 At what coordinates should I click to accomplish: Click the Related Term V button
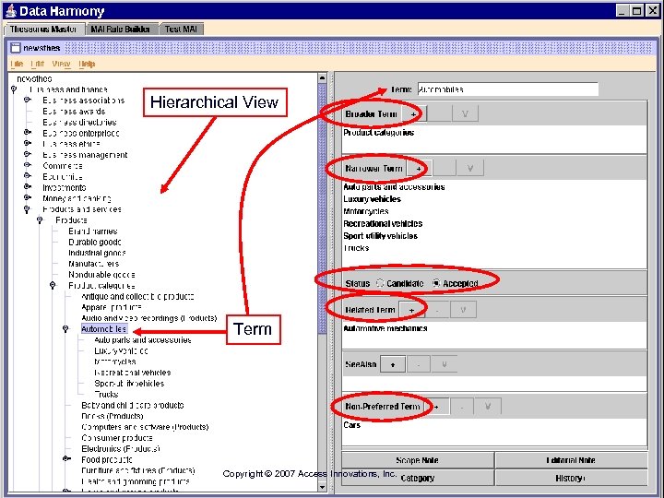point(463,310)
